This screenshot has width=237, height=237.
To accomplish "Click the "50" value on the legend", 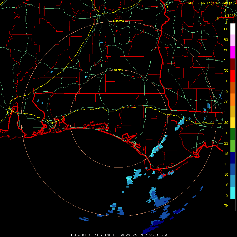I will 226,71.
